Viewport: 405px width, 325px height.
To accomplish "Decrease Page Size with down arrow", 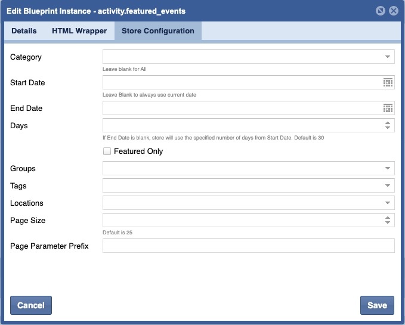I will click(x=388, y=223).
